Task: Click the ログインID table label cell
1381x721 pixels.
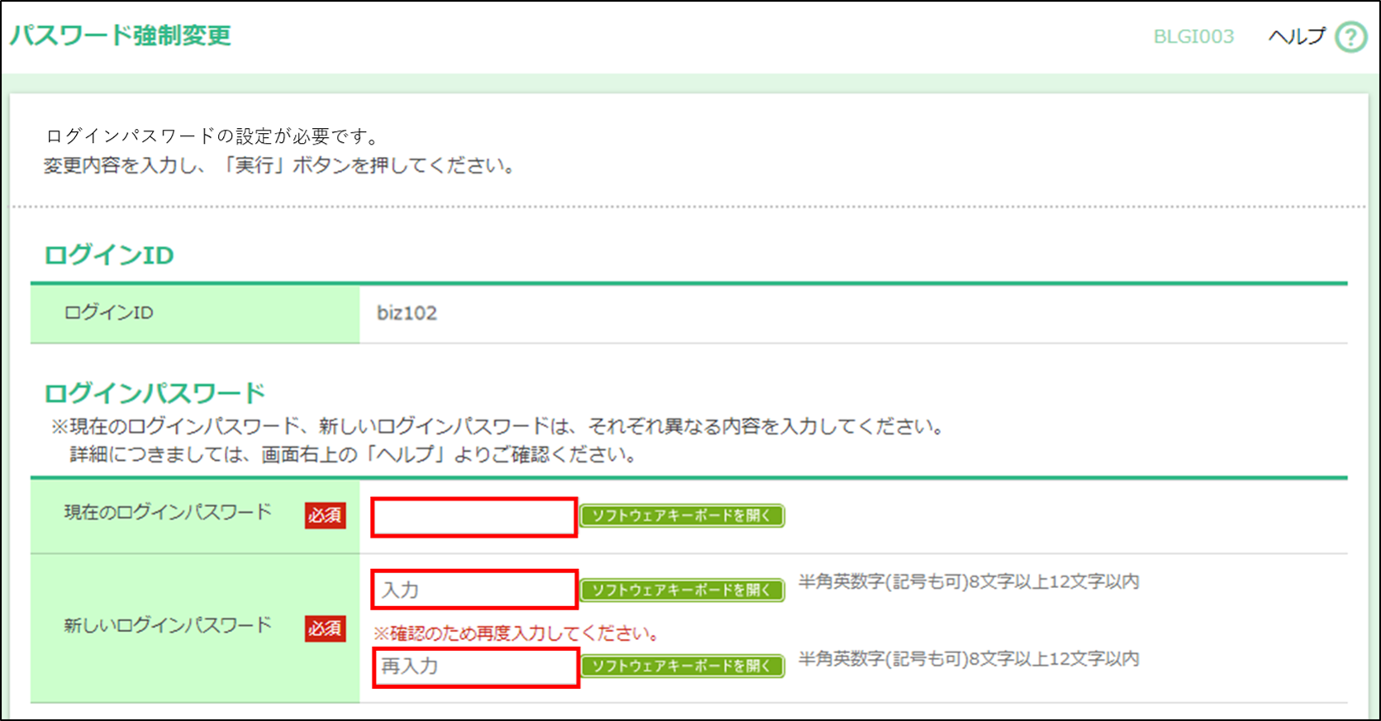Action: [x=195, y=313]
